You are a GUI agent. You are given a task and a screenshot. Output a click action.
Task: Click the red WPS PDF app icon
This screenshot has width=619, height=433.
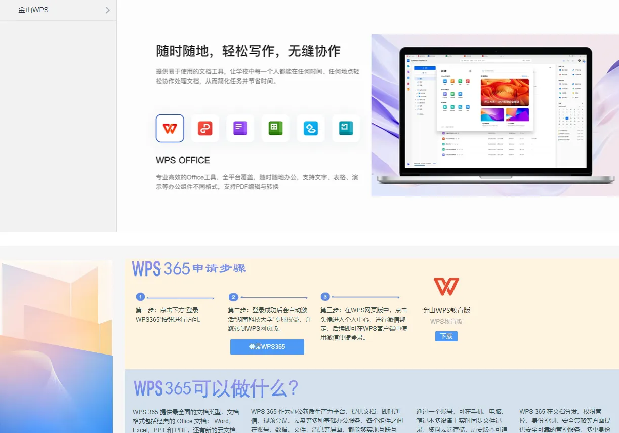click(204, 128)
